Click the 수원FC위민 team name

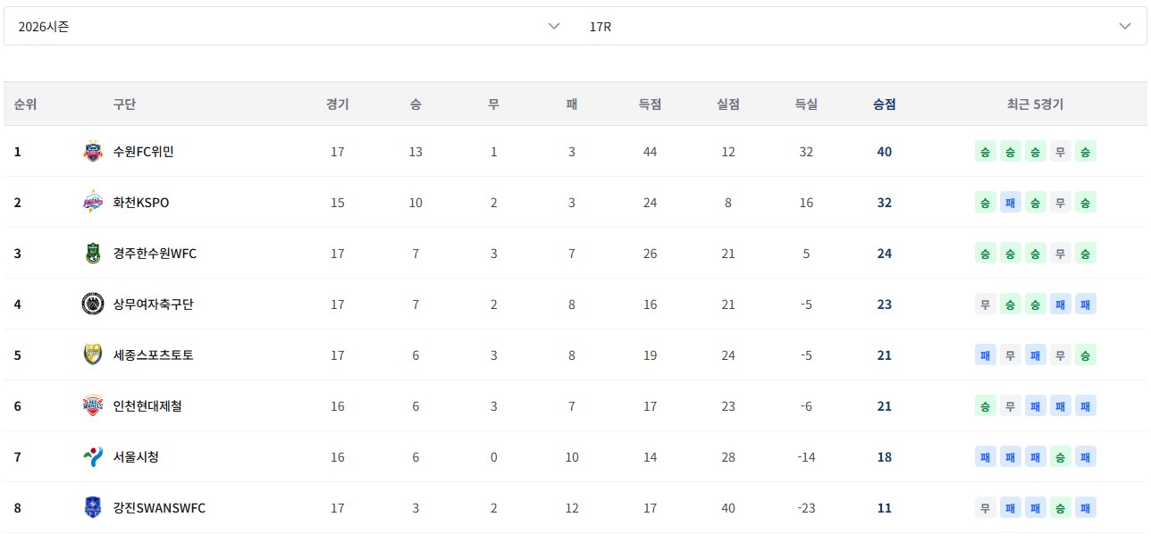coord(144,152)
